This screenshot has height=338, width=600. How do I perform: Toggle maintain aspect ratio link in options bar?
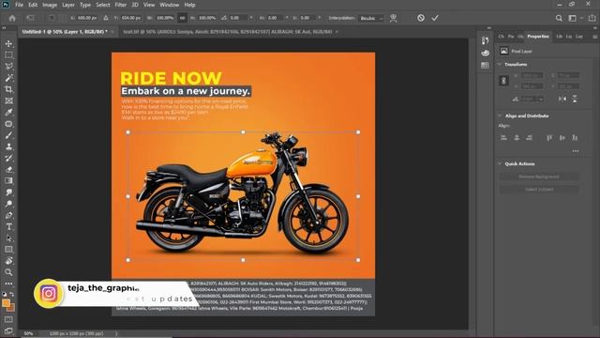click(183, 18)
